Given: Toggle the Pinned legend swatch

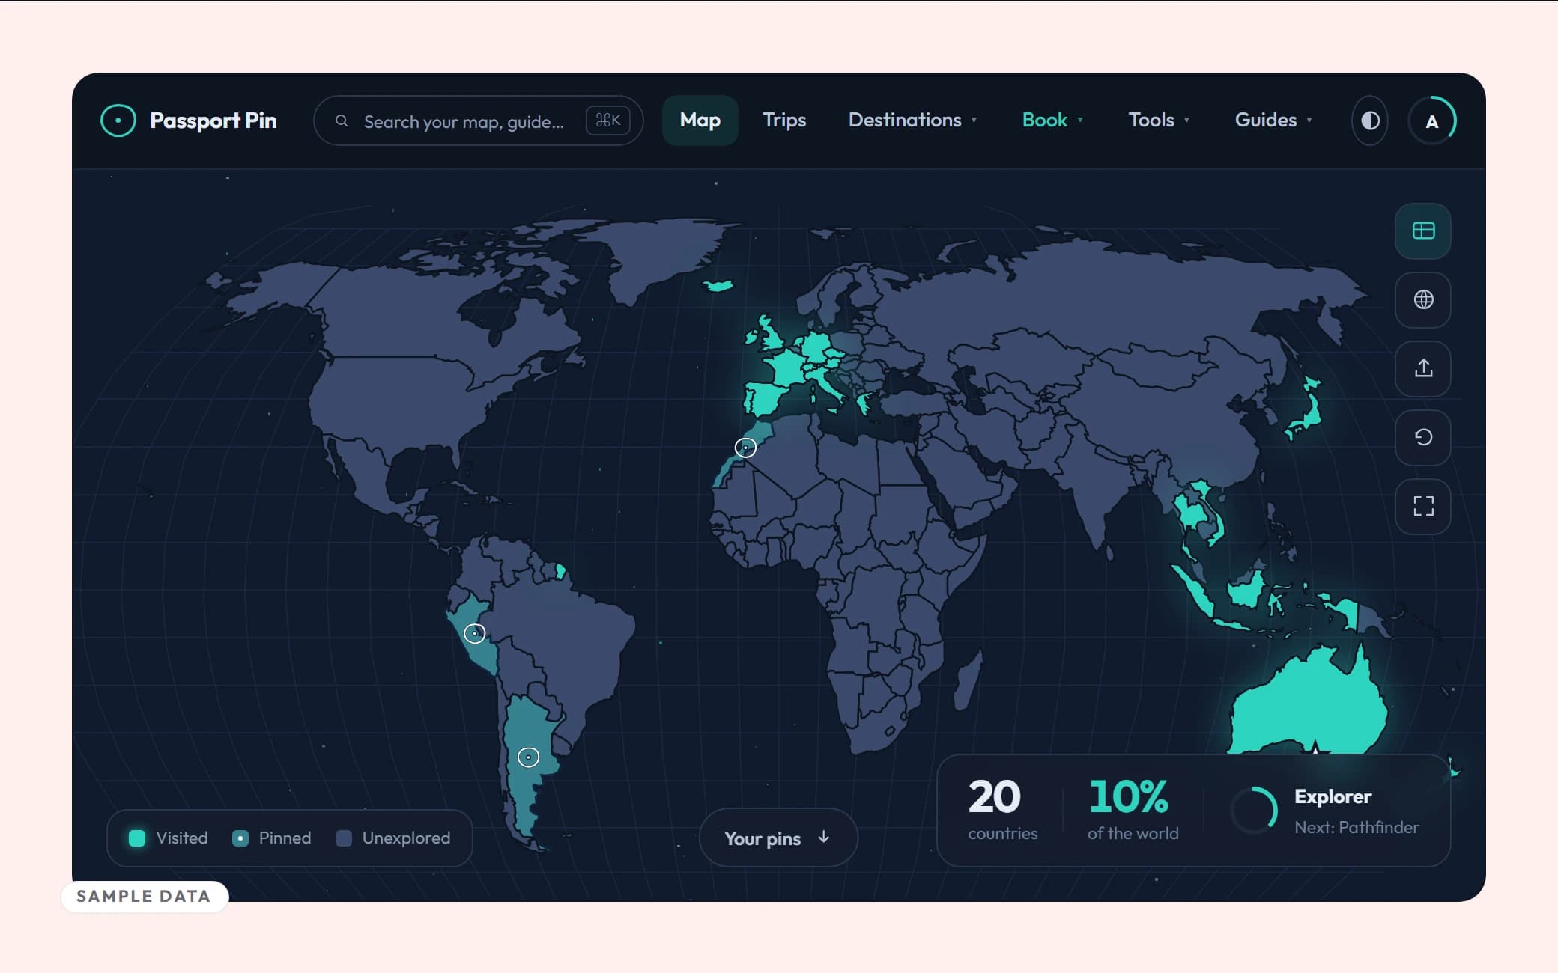Looking at the screenshot, I should coord(240,838).
